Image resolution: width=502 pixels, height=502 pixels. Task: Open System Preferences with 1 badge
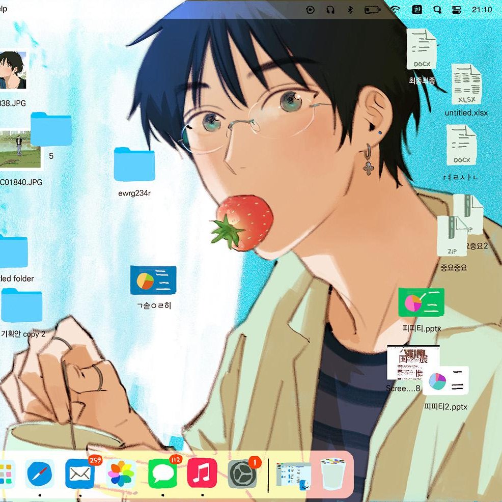coord(242,474)
